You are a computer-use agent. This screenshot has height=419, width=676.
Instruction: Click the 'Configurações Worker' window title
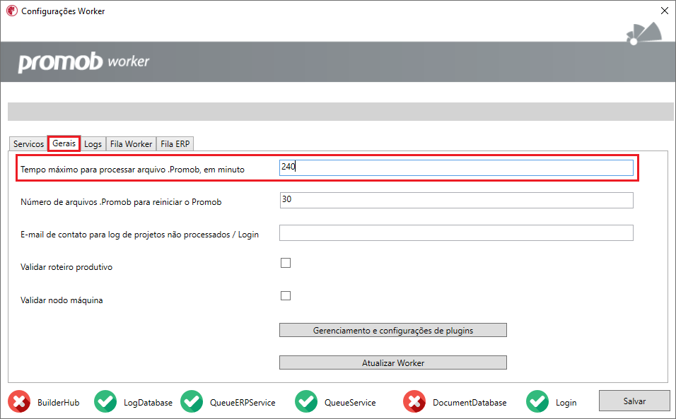[x=63, y=11]
